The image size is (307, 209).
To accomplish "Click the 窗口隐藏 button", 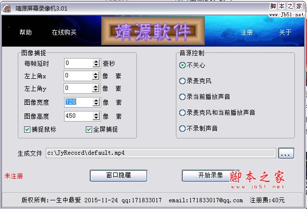I will click(119, 175).
